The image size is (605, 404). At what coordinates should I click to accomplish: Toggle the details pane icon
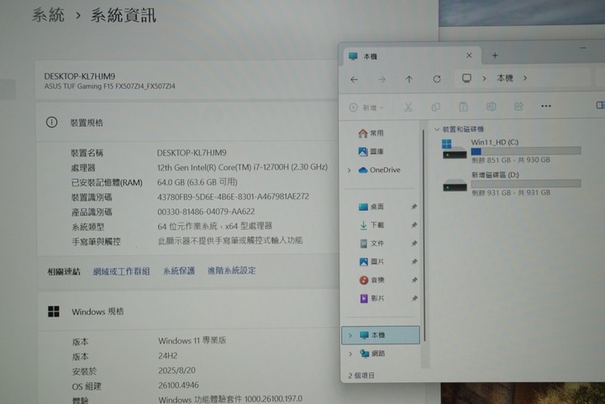600,105
